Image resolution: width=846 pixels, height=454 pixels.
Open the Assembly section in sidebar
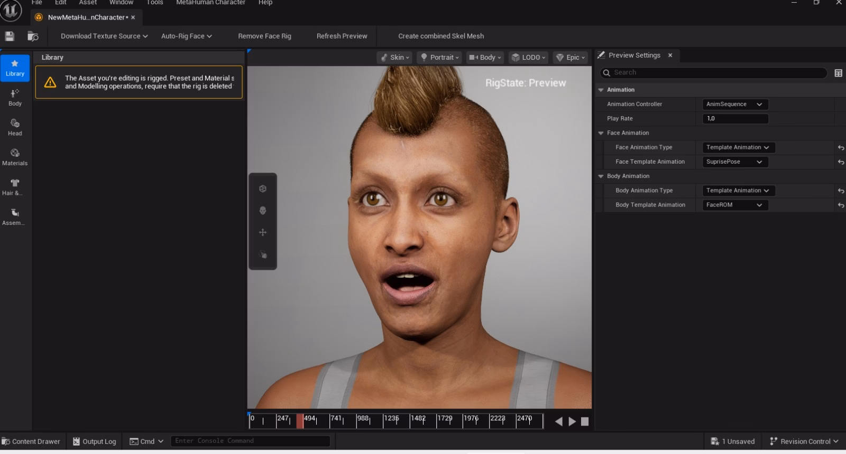coord(15,216)
